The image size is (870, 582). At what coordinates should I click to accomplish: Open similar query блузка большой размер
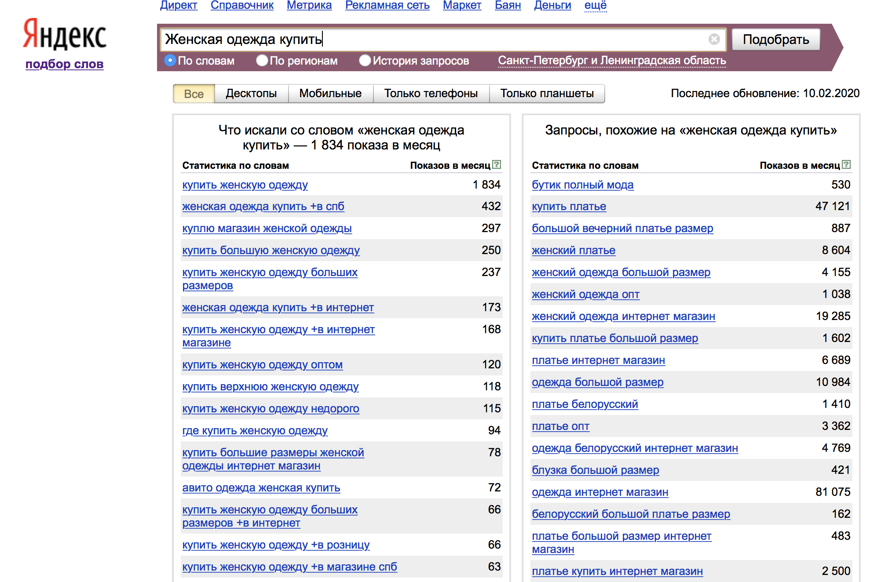click(x=596, y=470)
